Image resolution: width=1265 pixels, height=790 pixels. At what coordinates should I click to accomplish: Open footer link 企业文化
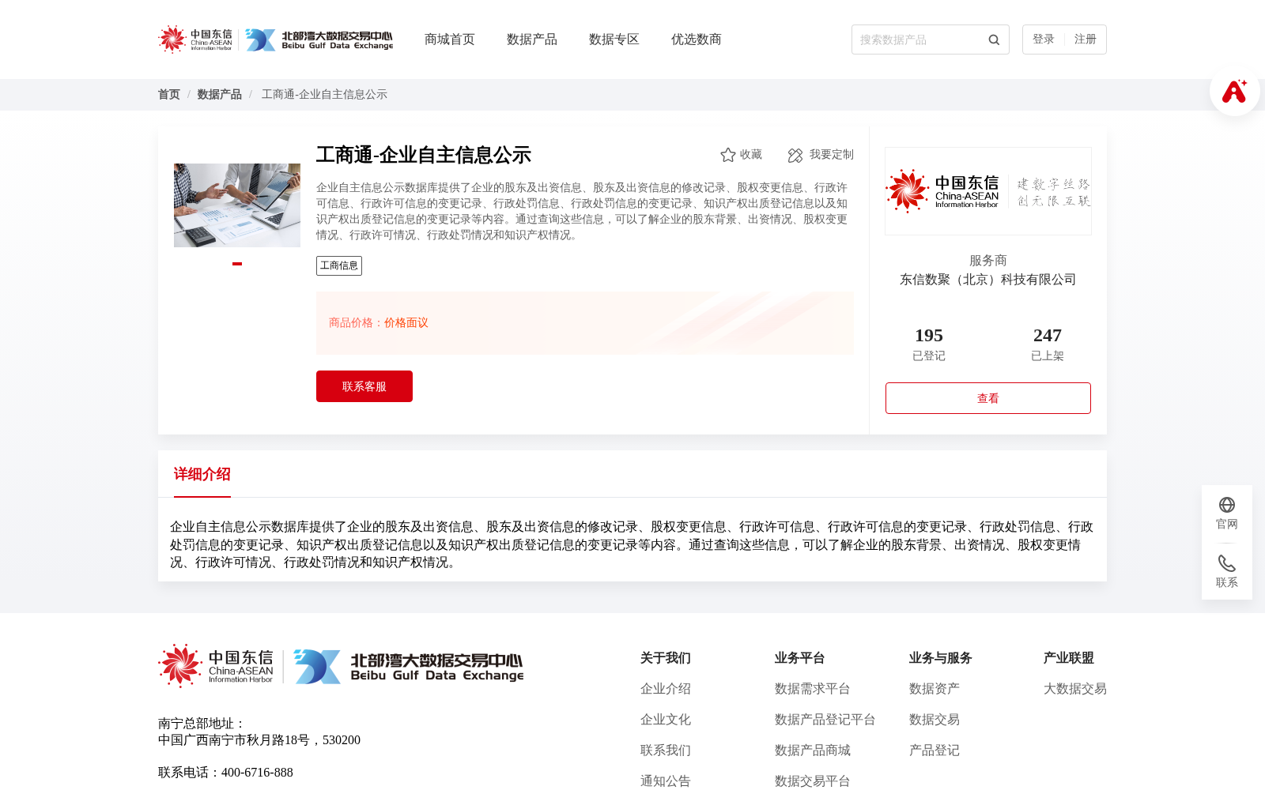pyautogui.click(x=666, y=720)
